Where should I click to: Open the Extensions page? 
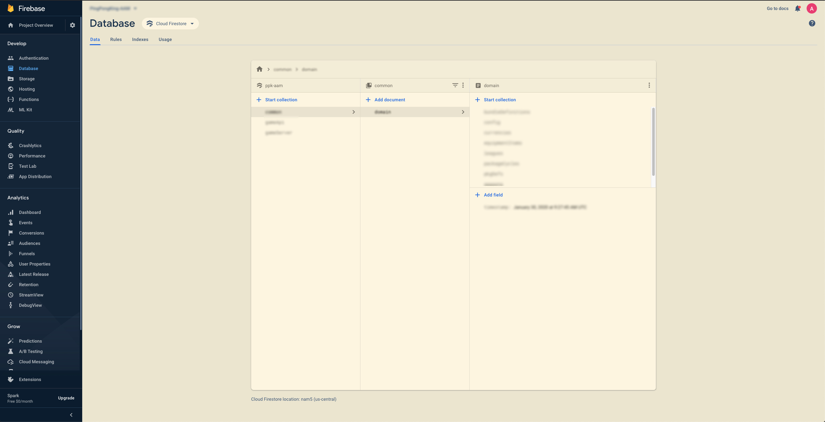click(x=30, y=379)
